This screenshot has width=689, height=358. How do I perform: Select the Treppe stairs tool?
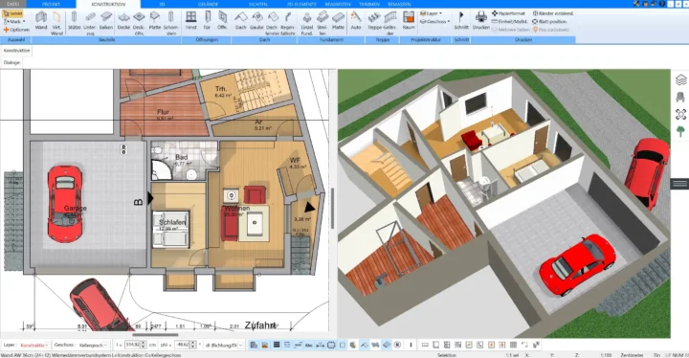coord(374,21)
